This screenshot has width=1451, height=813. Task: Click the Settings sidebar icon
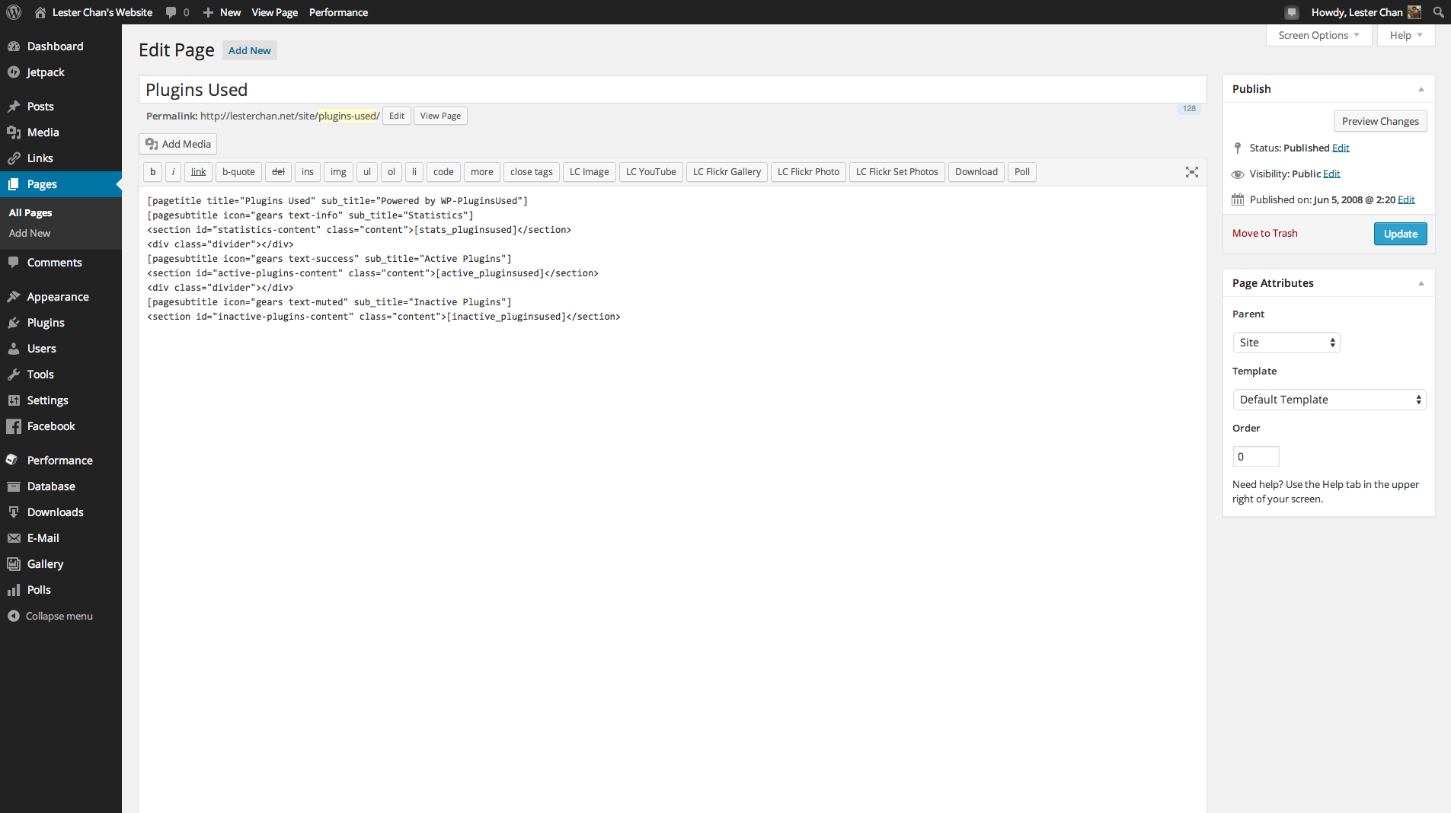click(x=14, y=400)
